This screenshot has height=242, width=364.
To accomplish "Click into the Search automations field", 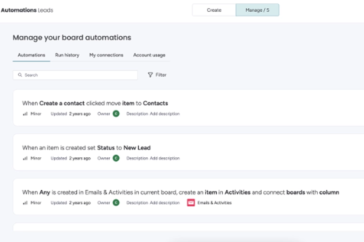I will click(78, 75).
